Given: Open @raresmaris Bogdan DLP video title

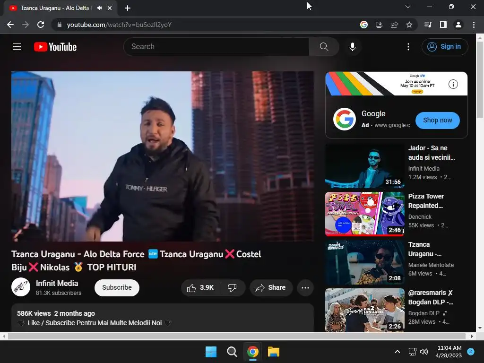Looking at the screenshot, I should click(x=431, y=297).
